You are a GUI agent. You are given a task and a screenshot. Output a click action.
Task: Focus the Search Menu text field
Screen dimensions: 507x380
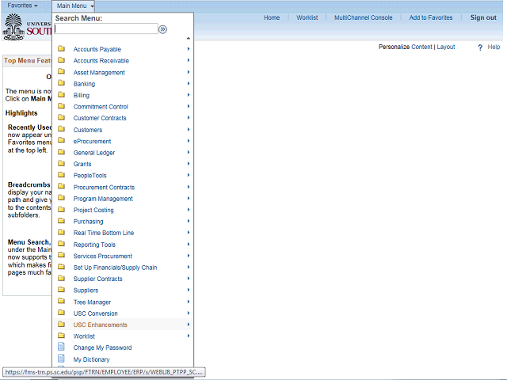106,28
